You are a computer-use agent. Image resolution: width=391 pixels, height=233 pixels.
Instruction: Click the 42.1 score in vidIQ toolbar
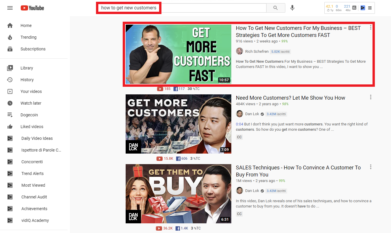(330, 6)
